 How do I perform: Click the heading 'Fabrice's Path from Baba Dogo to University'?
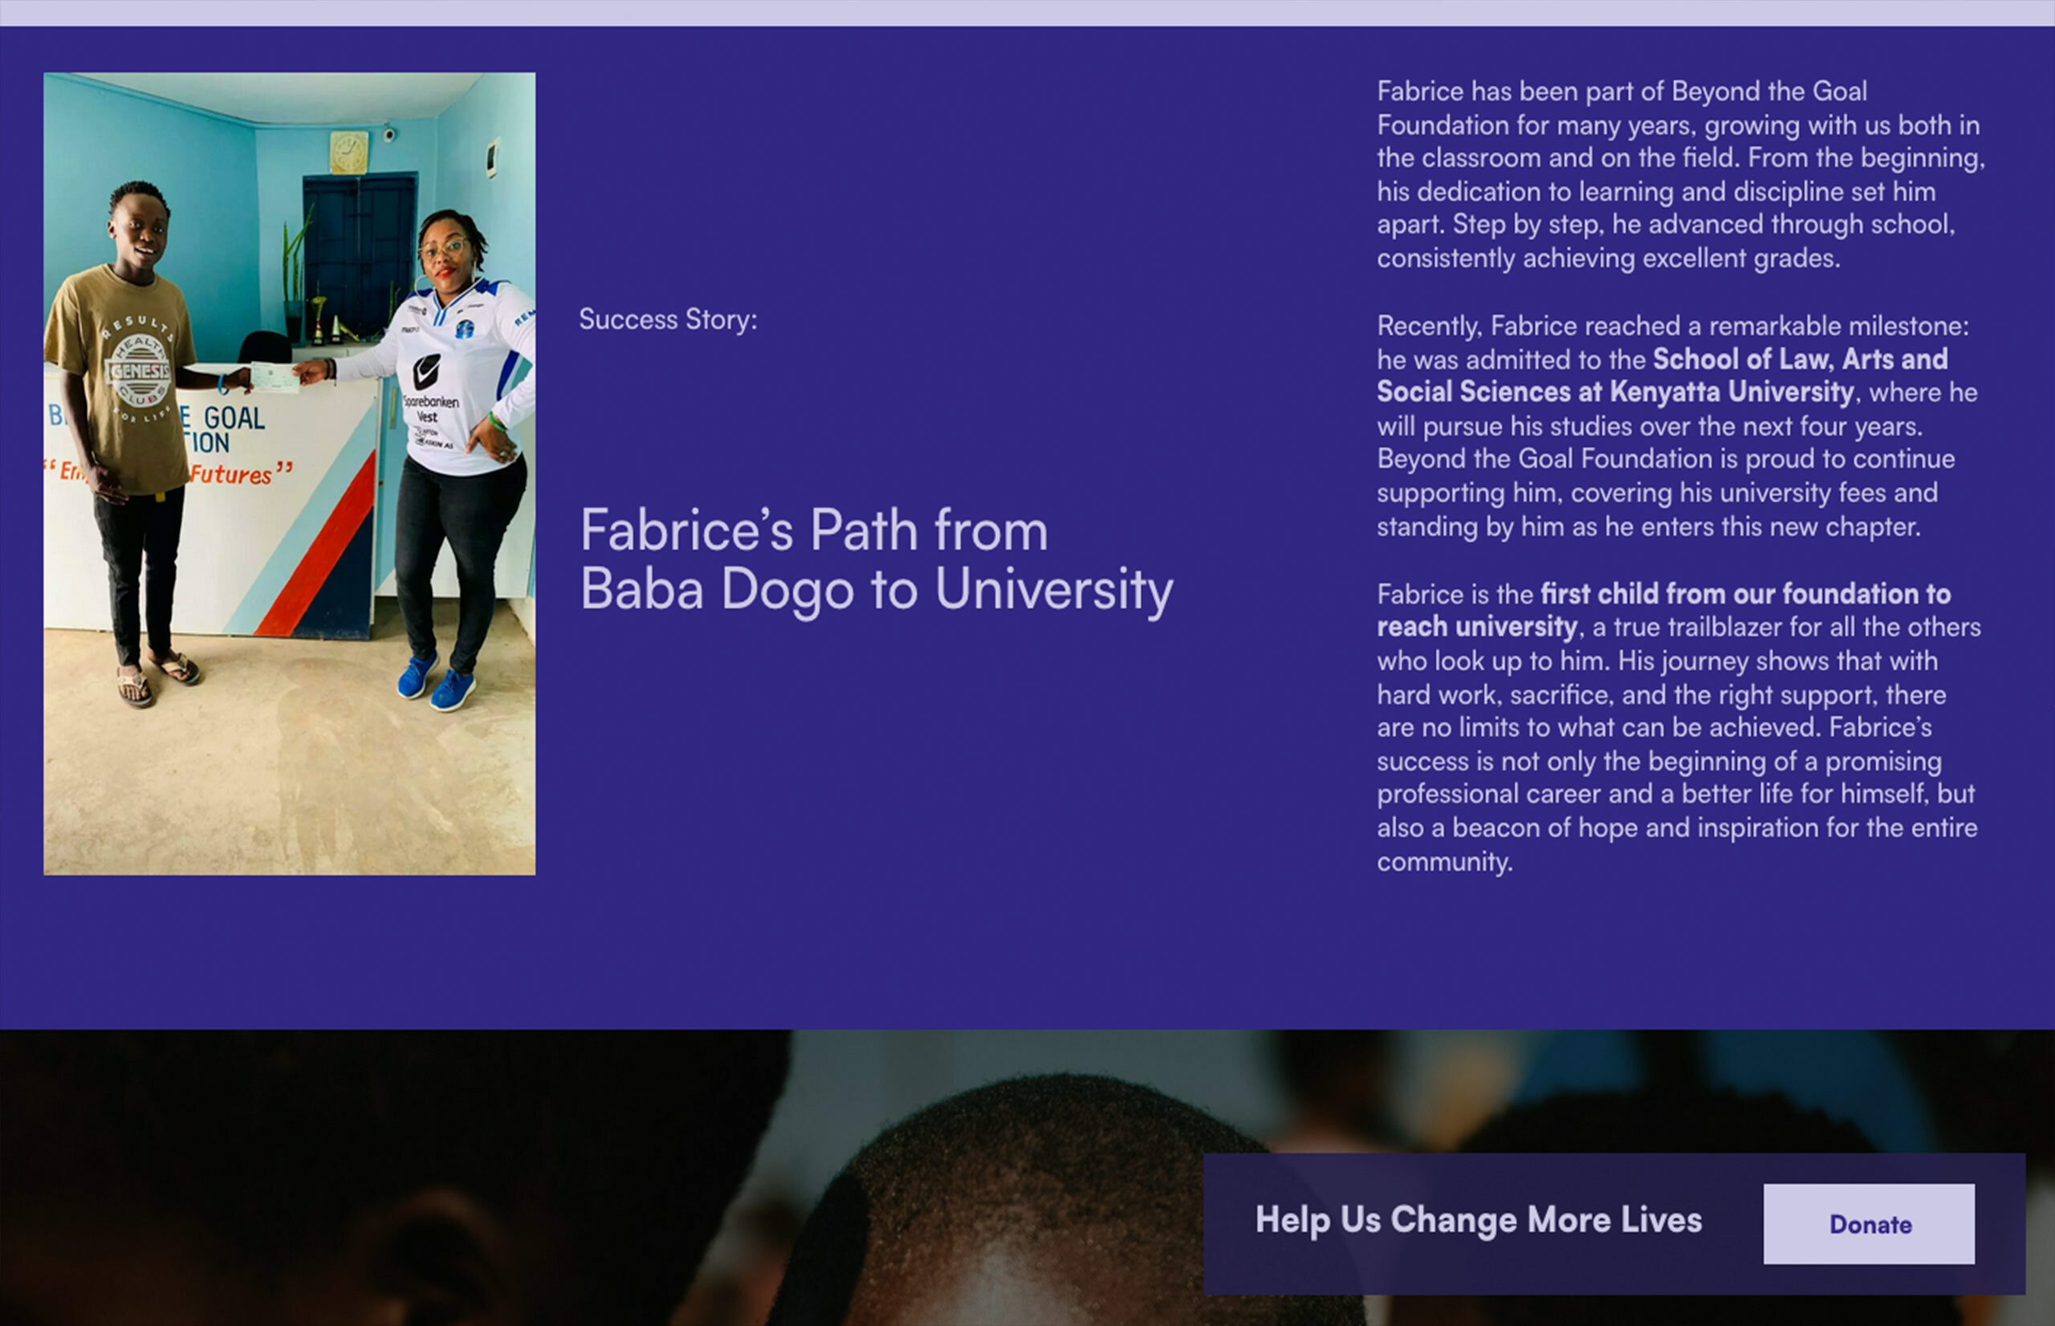pos(876,559)
